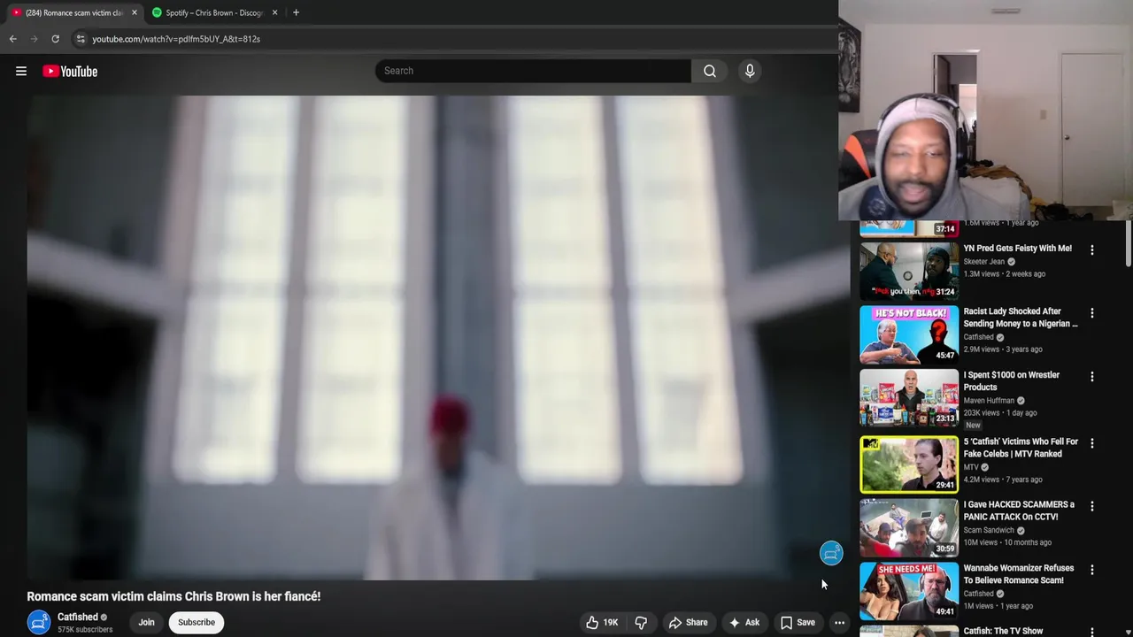
Task: Click the video title Romance scam victim claims
Action: 173,596
